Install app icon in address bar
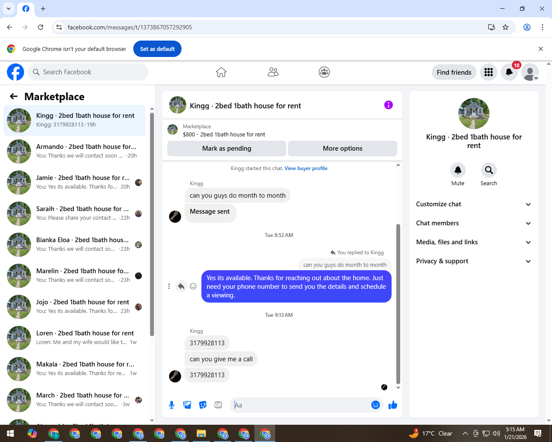Image resolution: width=552 pixels, height=442 pixels. point(492,27)
